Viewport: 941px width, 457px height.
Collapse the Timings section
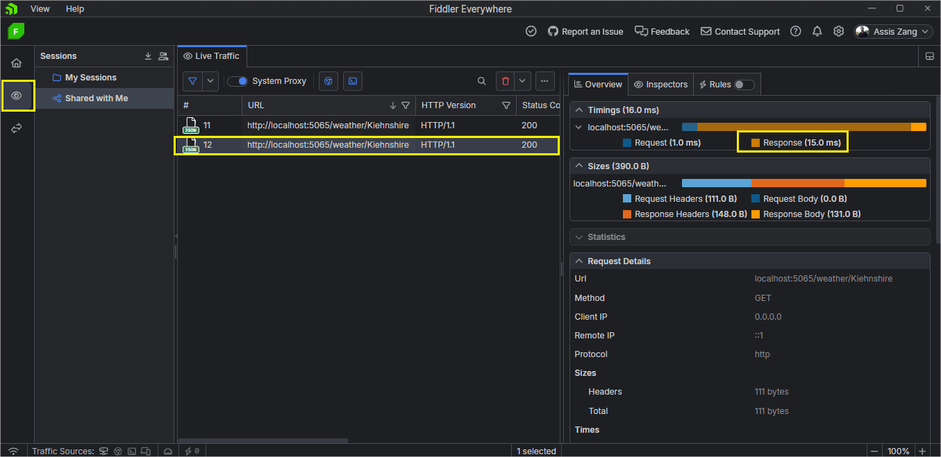tap(578, 110)
